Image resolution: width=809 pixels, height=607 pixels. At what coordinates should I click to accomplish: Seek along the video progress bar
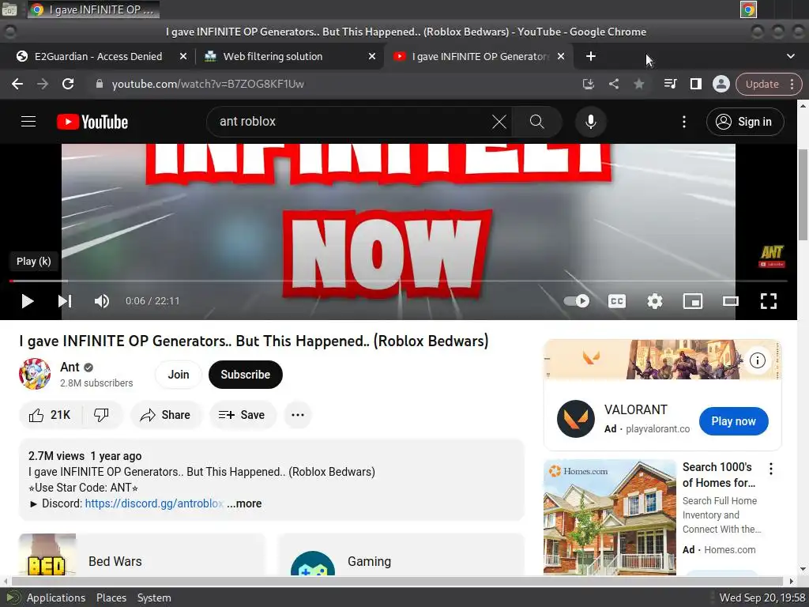[398, 281]
